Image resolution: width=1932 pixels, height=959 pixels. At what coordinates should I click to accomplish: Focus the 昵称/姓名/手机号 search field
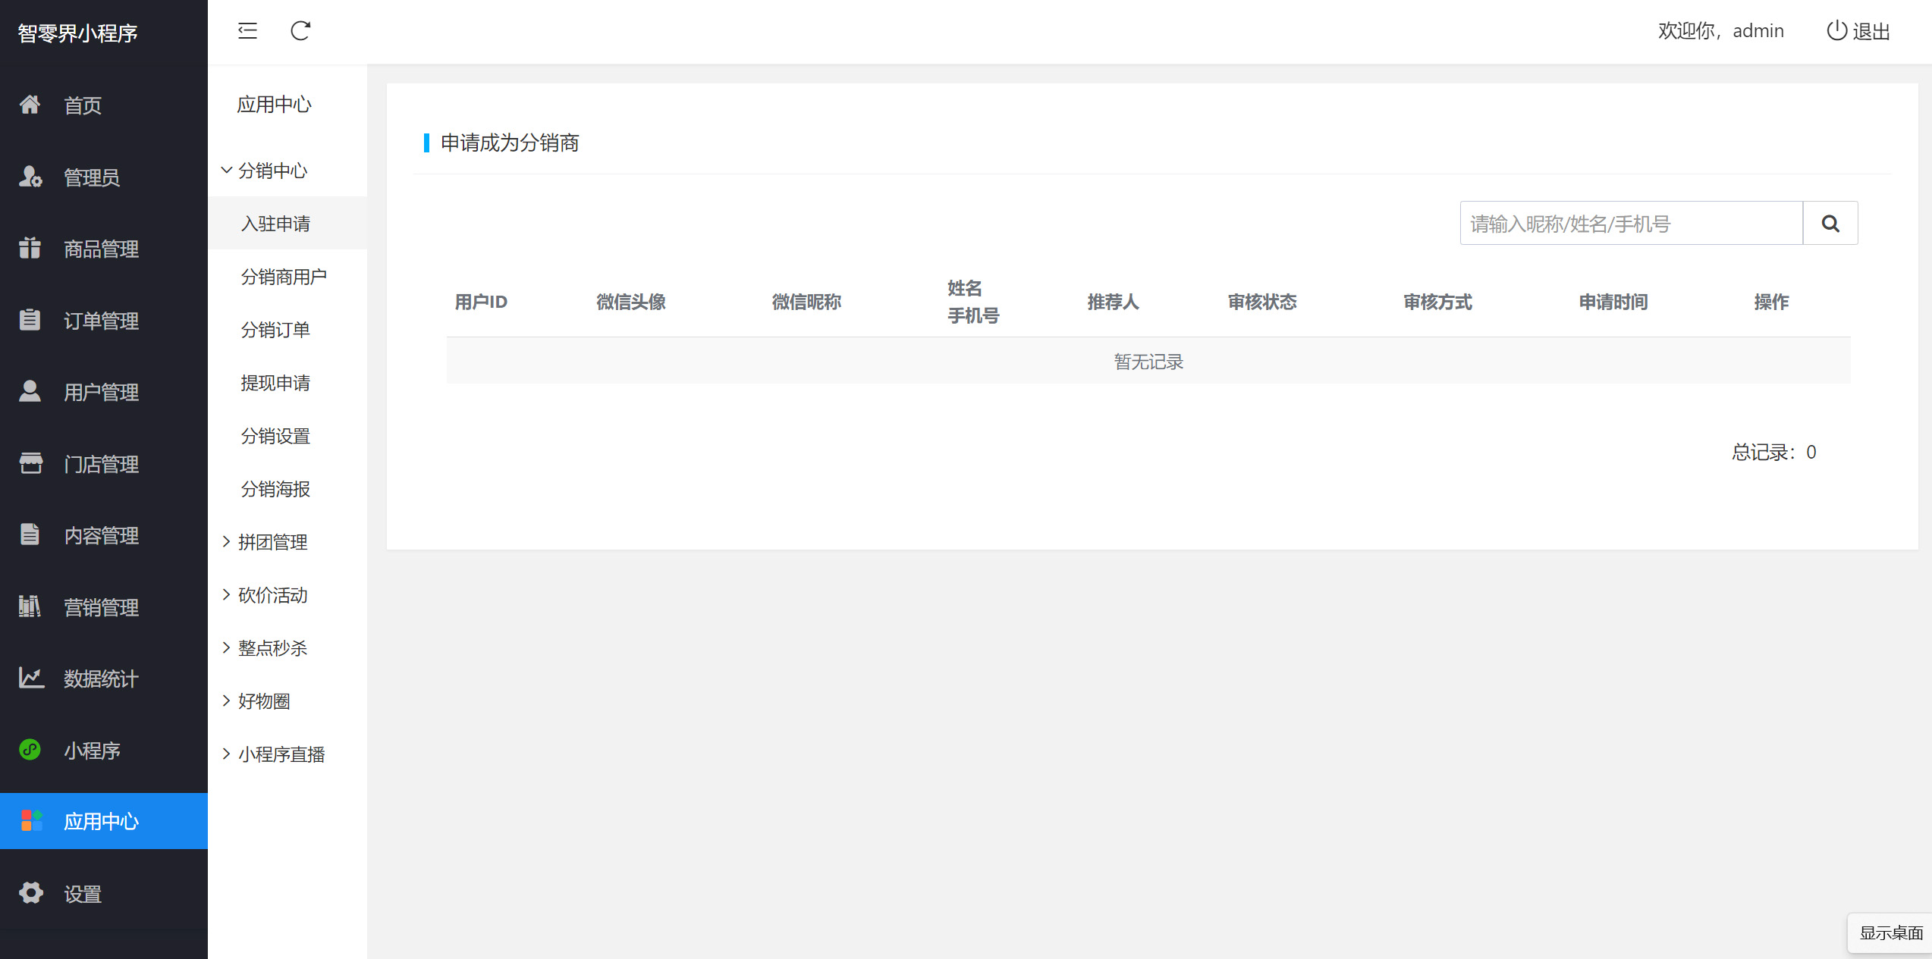(1631, 224)
